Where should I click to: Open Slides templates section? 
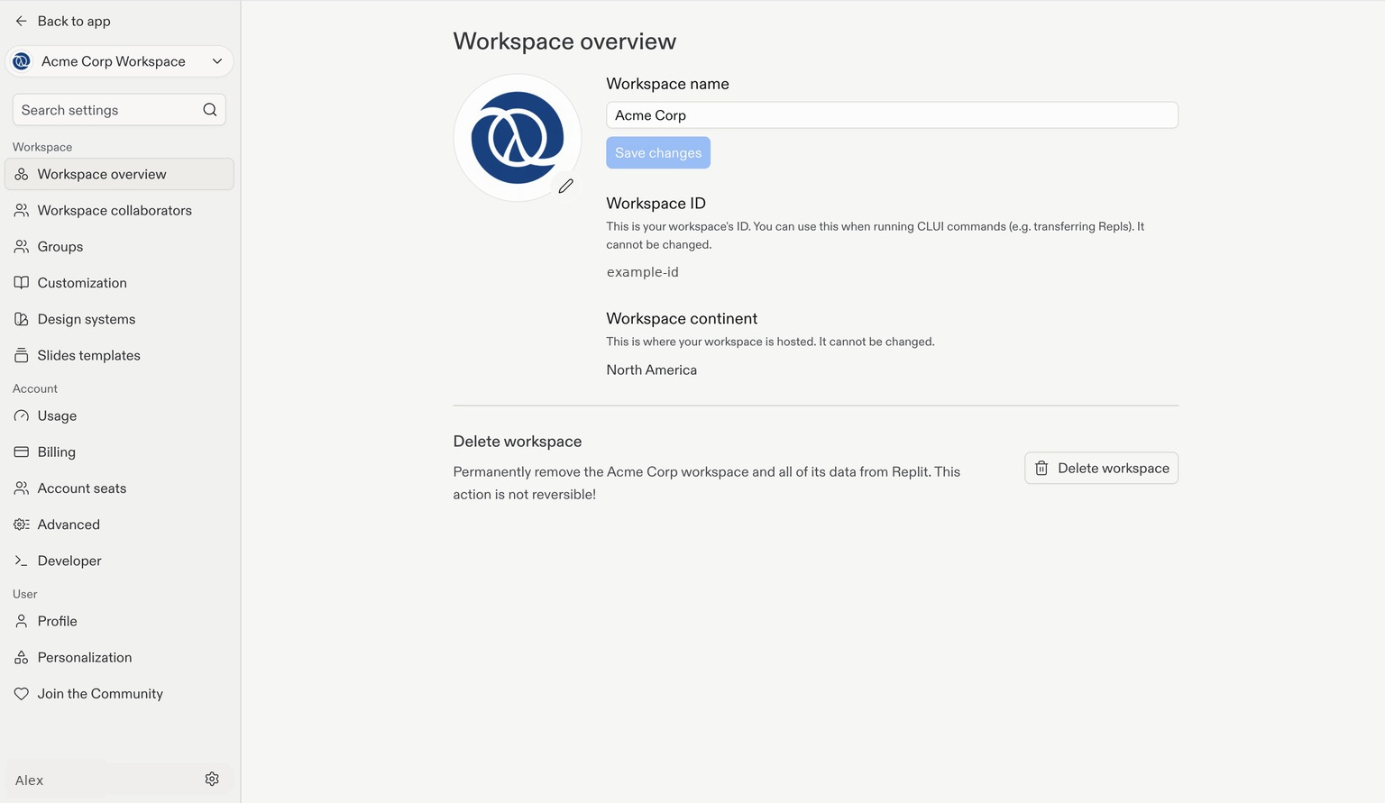coord(119,355)
